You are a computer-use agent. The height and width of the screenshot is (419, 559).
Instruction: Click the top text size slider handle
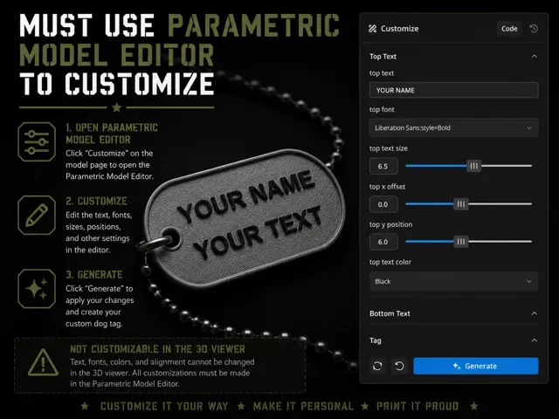473,166
